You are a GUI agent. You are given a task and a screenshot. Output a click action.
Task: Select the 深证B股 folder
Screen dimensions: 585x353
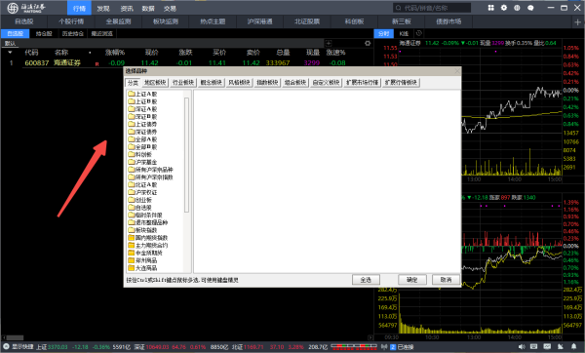[142, 116]
